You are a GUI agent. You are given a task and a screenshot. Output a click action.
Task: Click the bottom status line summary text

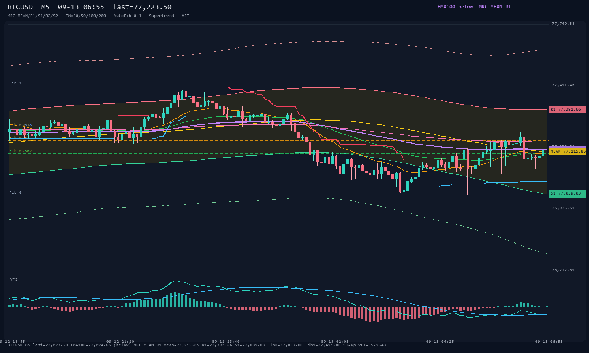coord(197,345)
